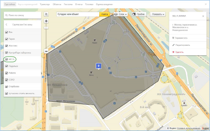Click the blue geo-zone marker pin on map
The width and height of the screenshot is (210, 131).
(x=99, y=66)
